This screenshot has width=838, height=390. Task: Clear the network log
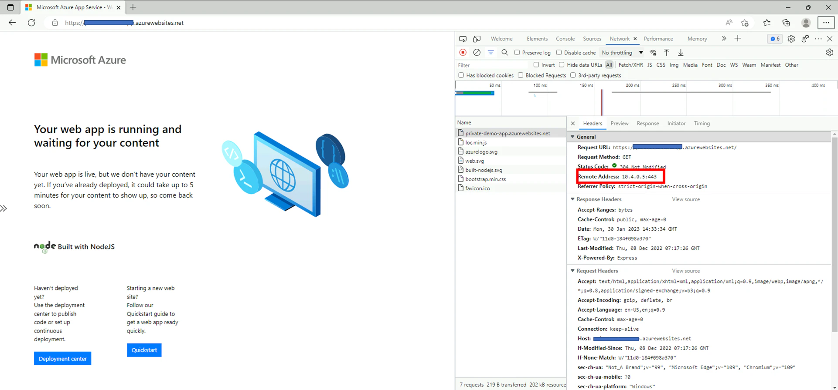point(477,53)
